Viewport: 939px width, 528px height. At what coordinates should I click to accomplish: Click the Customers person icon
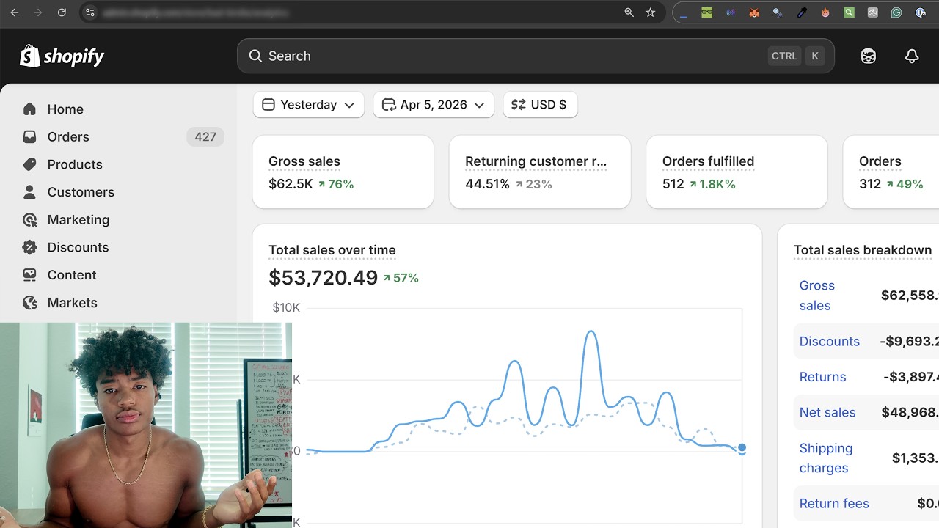pyautogui.click(x=29, y=192)
